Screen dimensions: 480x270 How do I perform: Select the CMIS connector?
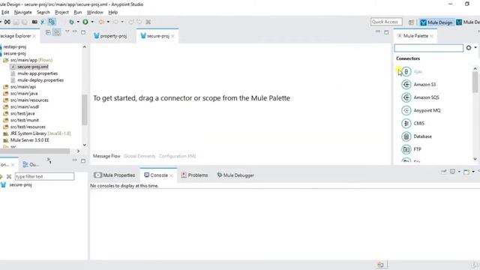pos(413,123)
